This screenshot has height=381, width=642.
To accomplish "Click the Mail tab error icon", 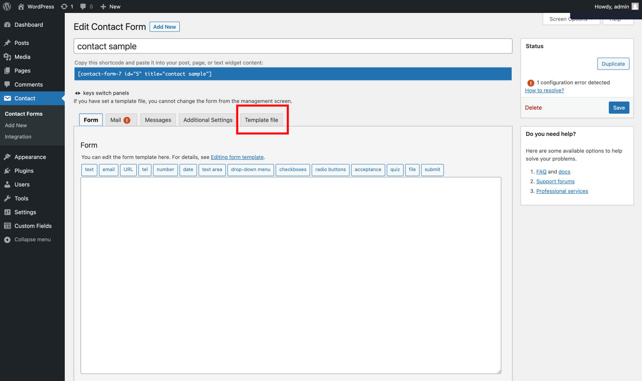I will (x=127, y=120).
